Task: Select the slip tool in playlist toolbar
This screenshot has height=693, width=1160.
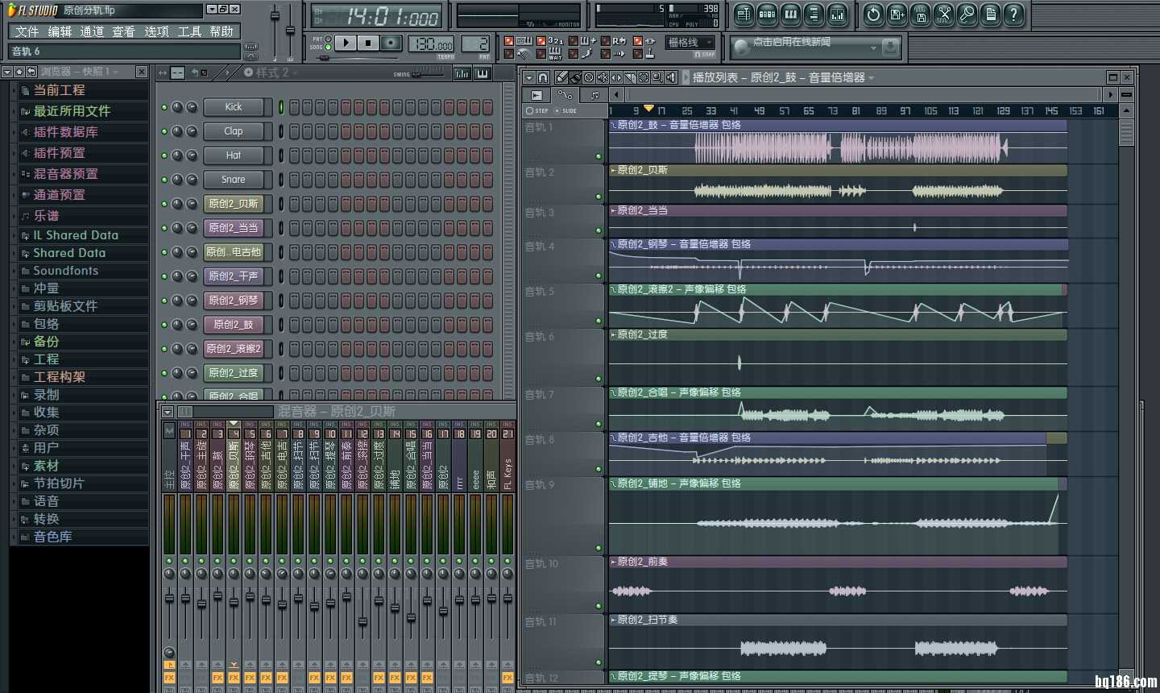Action: click(616, 77)
